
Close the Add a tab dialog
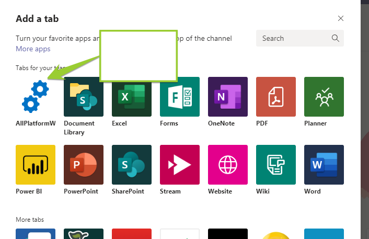point(341,18)
